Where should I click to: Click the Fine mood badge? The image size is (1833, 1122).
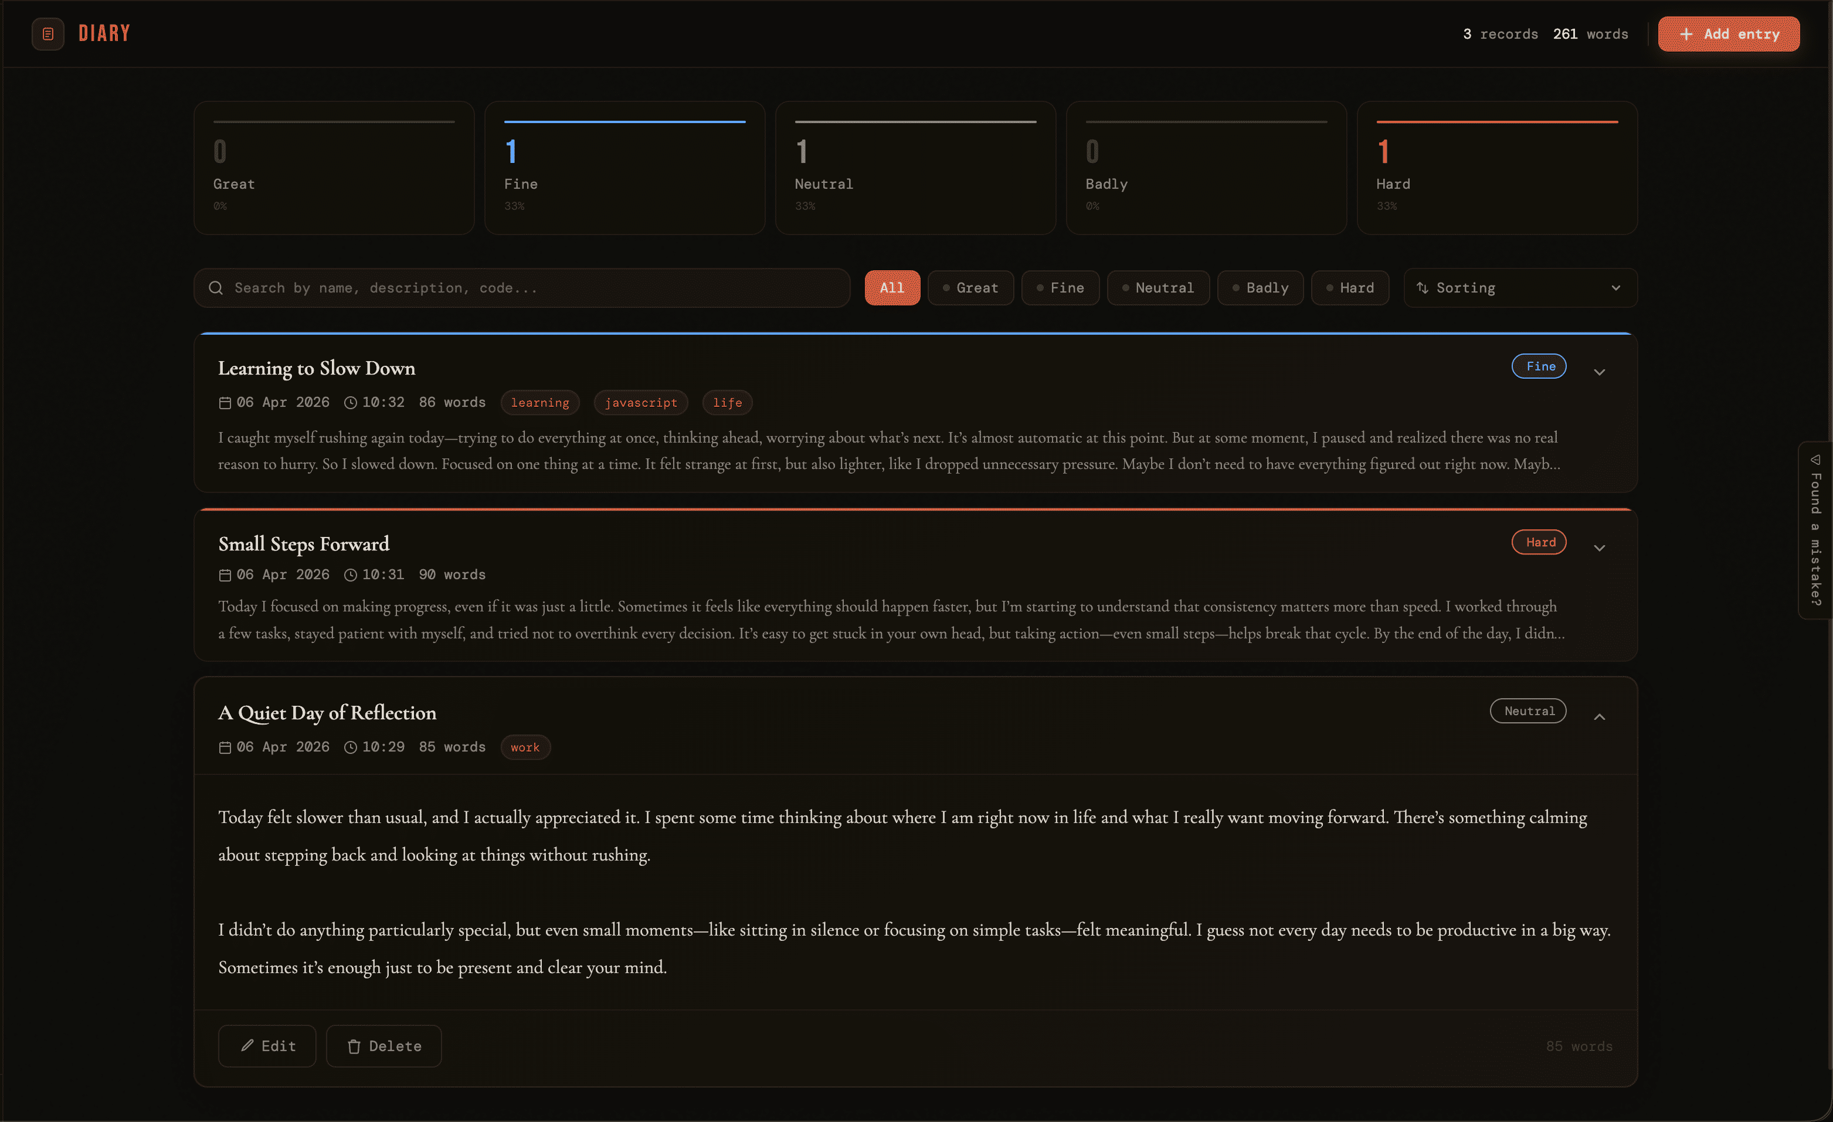pyautogui.click(x=1539, y=366)
